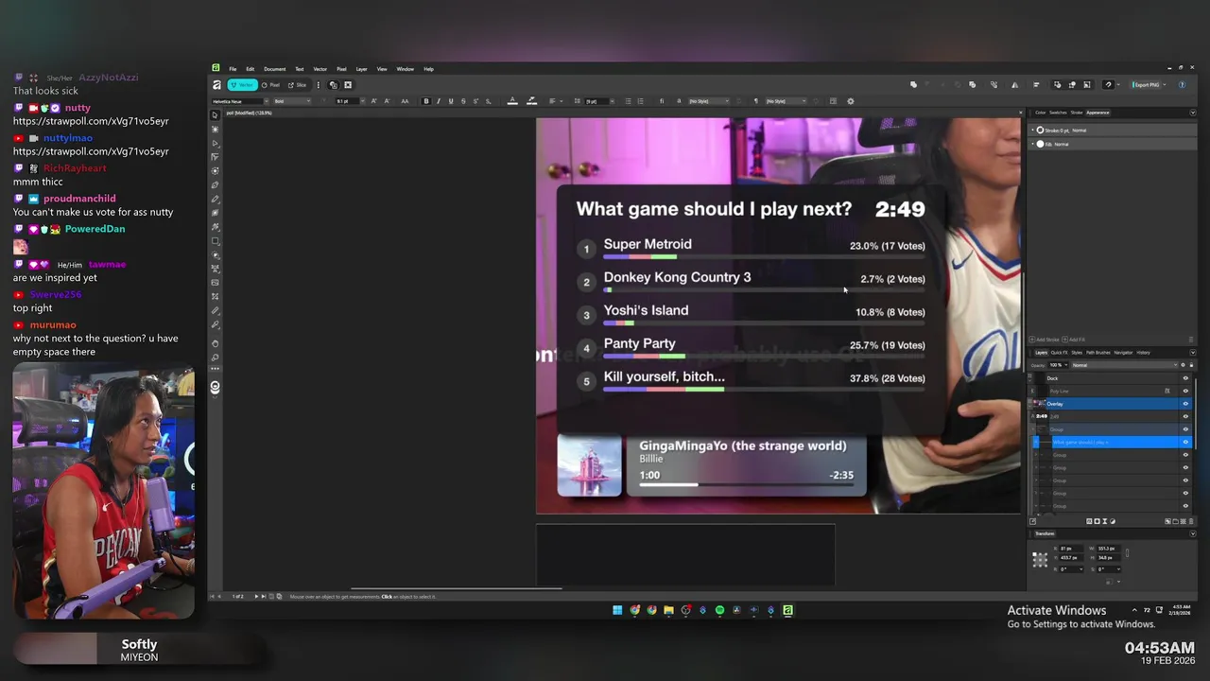This screenshot has width=1210, height=681.
Task: Hide the 2:49 text layer
Action: [1185, 416]
